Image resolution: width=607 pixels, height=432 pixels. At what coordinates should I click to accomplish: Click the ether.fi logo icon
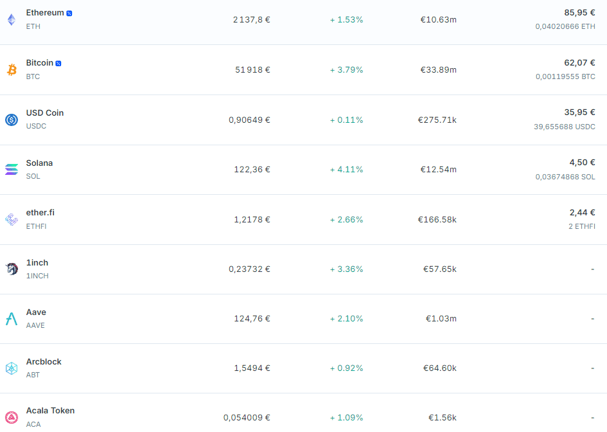(x=12, y=219)
